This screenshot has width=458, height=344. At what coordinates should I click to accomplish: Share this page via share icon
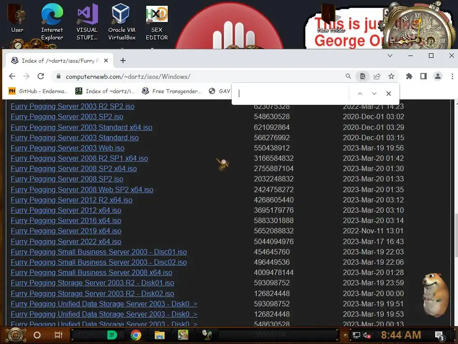(377, 76)
